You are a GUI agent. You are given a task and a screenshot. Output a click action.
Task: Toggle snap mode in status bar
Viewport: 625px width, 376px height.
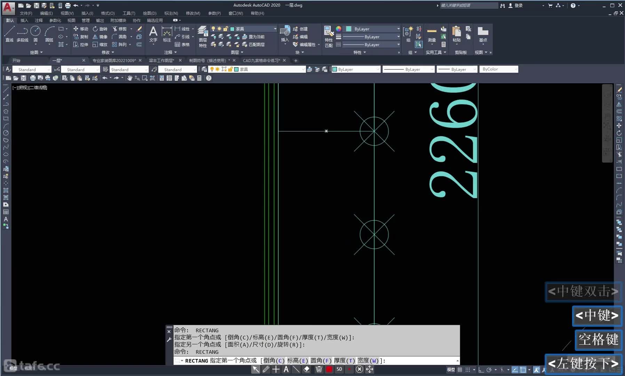click(x=468, y=370)
